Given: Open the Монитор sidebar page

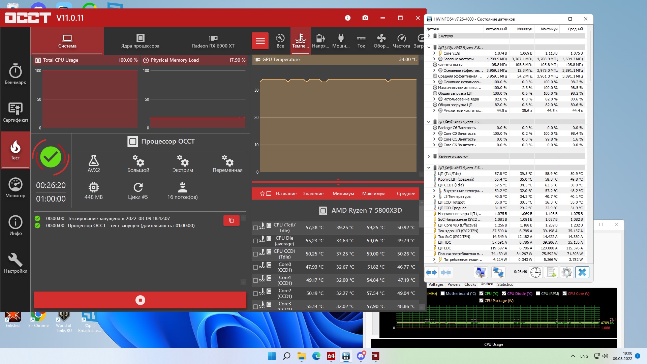Looking at the screenshot, I should pyautogui.click(x=15, y=188).
